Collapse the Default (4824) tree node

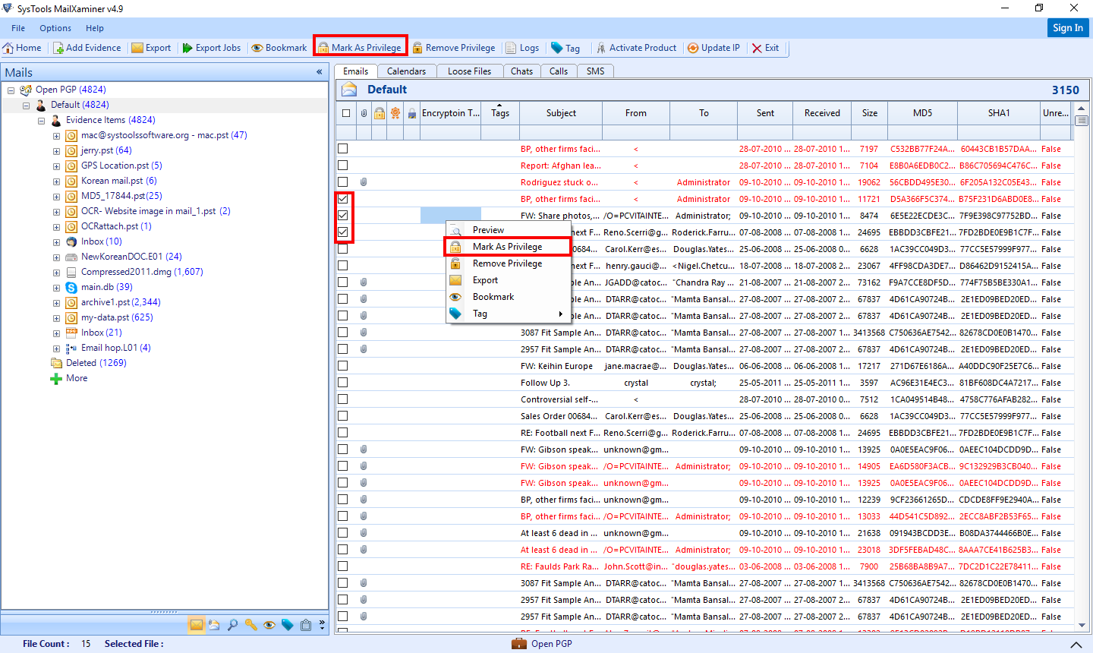pyautogui.click(x=26, y=105)
